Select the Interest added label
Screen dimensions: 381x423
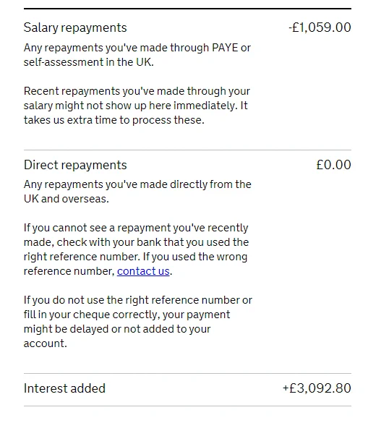click(x=64, y=388)
